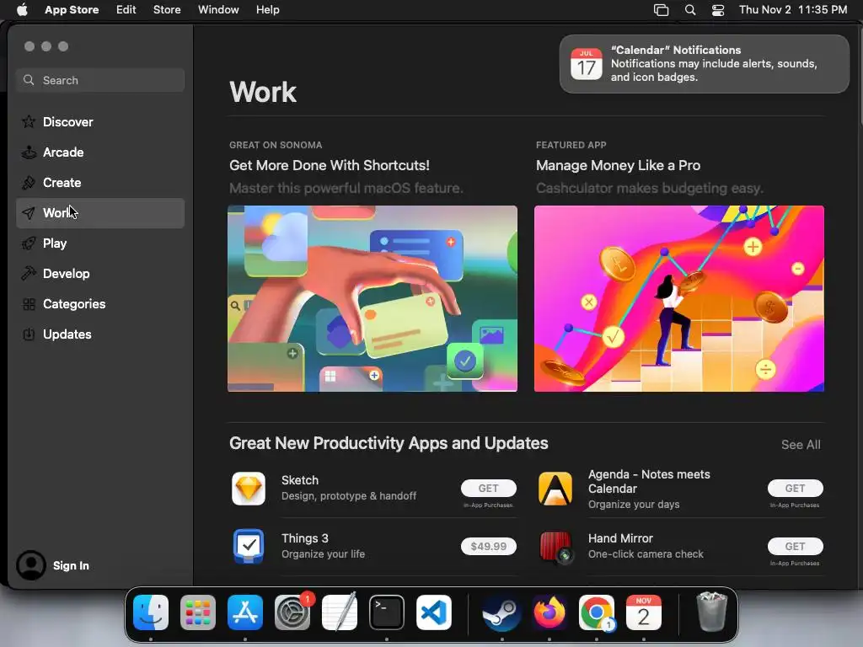Click Sign In account button
The image size is (863, 647).
pyautogui.click(x=71, y=565)
